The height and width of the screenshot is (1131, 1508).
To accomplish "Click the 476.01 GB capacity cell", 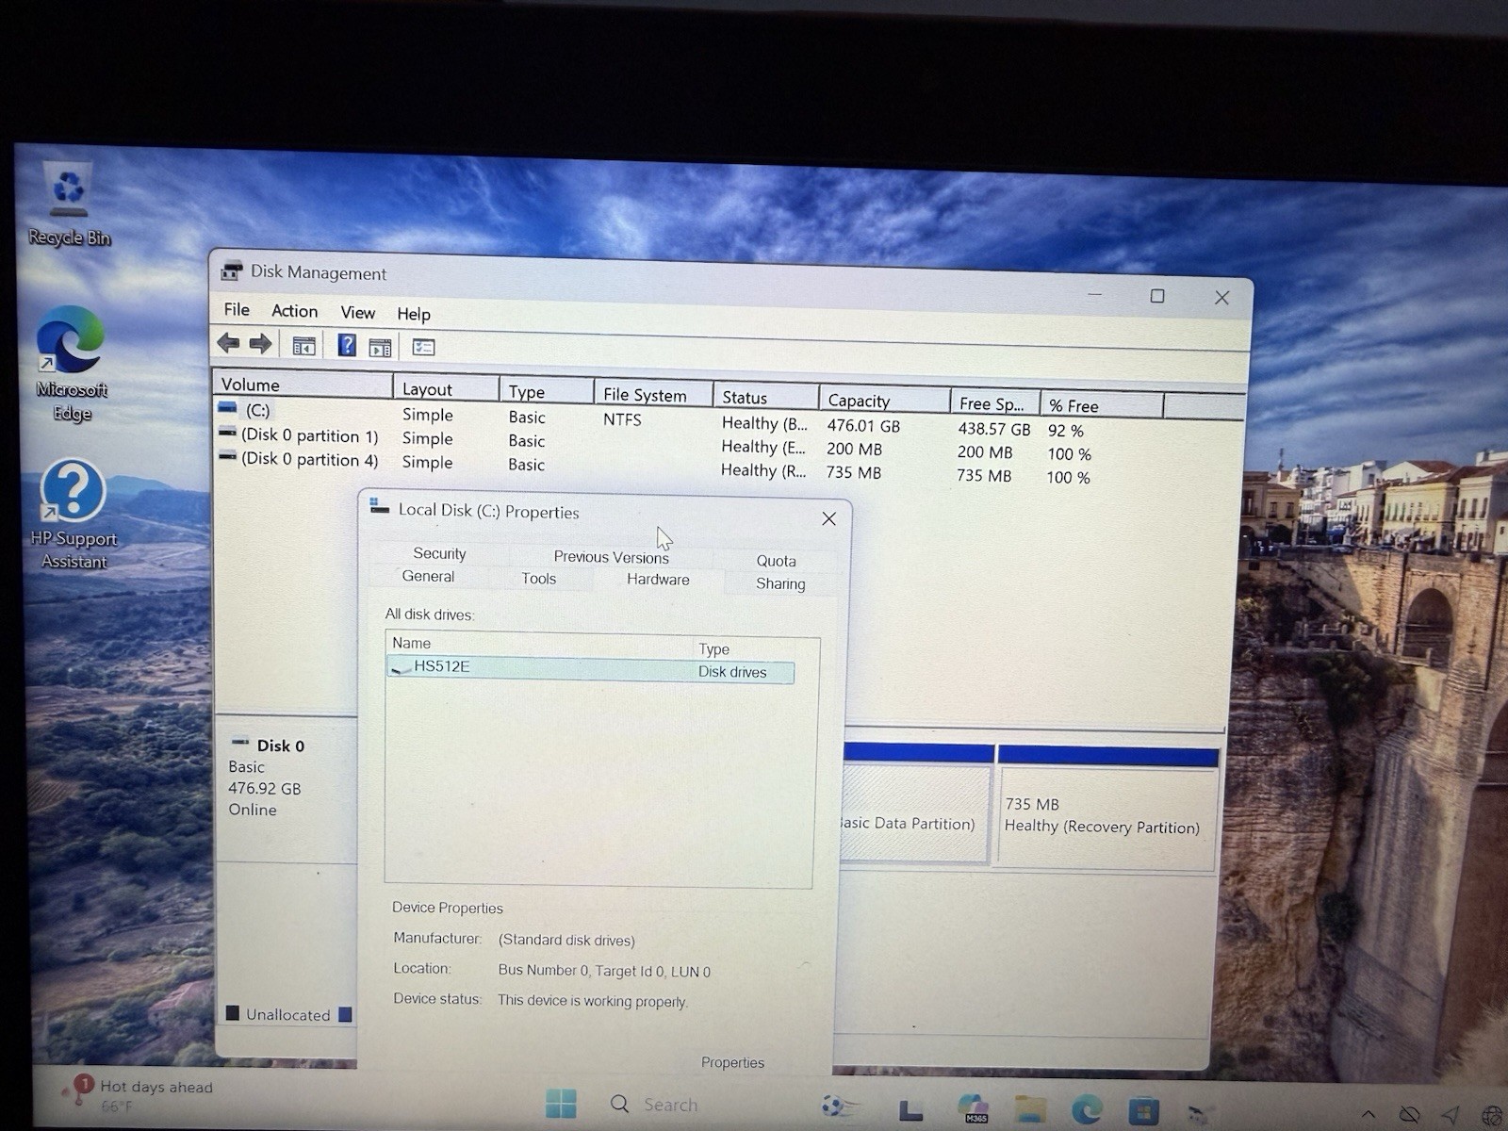I will 863,426.
